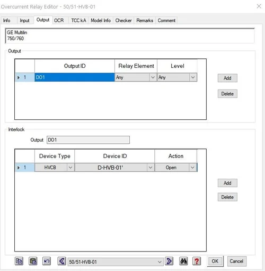Go to the next relay with the right arrow

[169, 261]
